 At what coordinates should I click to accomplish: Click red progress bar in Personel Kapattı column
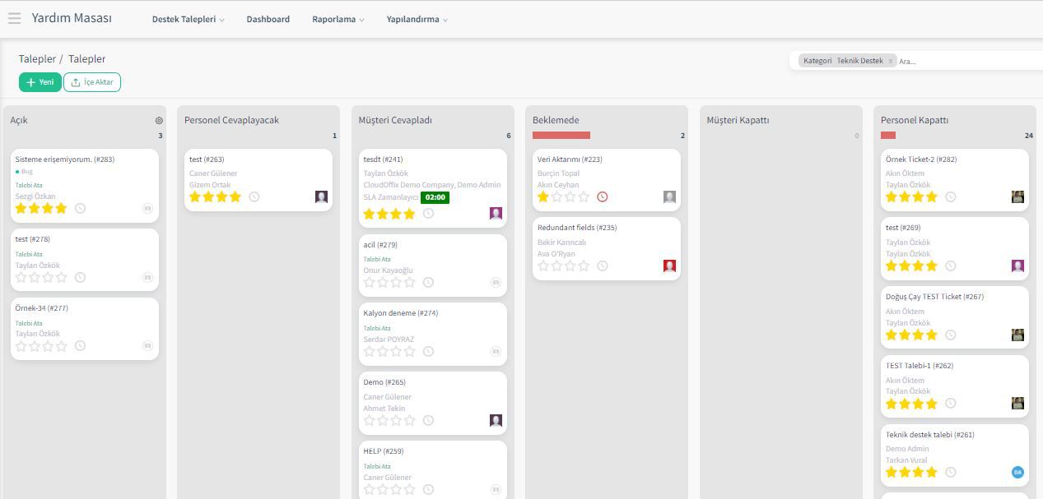tap(888, 136)
